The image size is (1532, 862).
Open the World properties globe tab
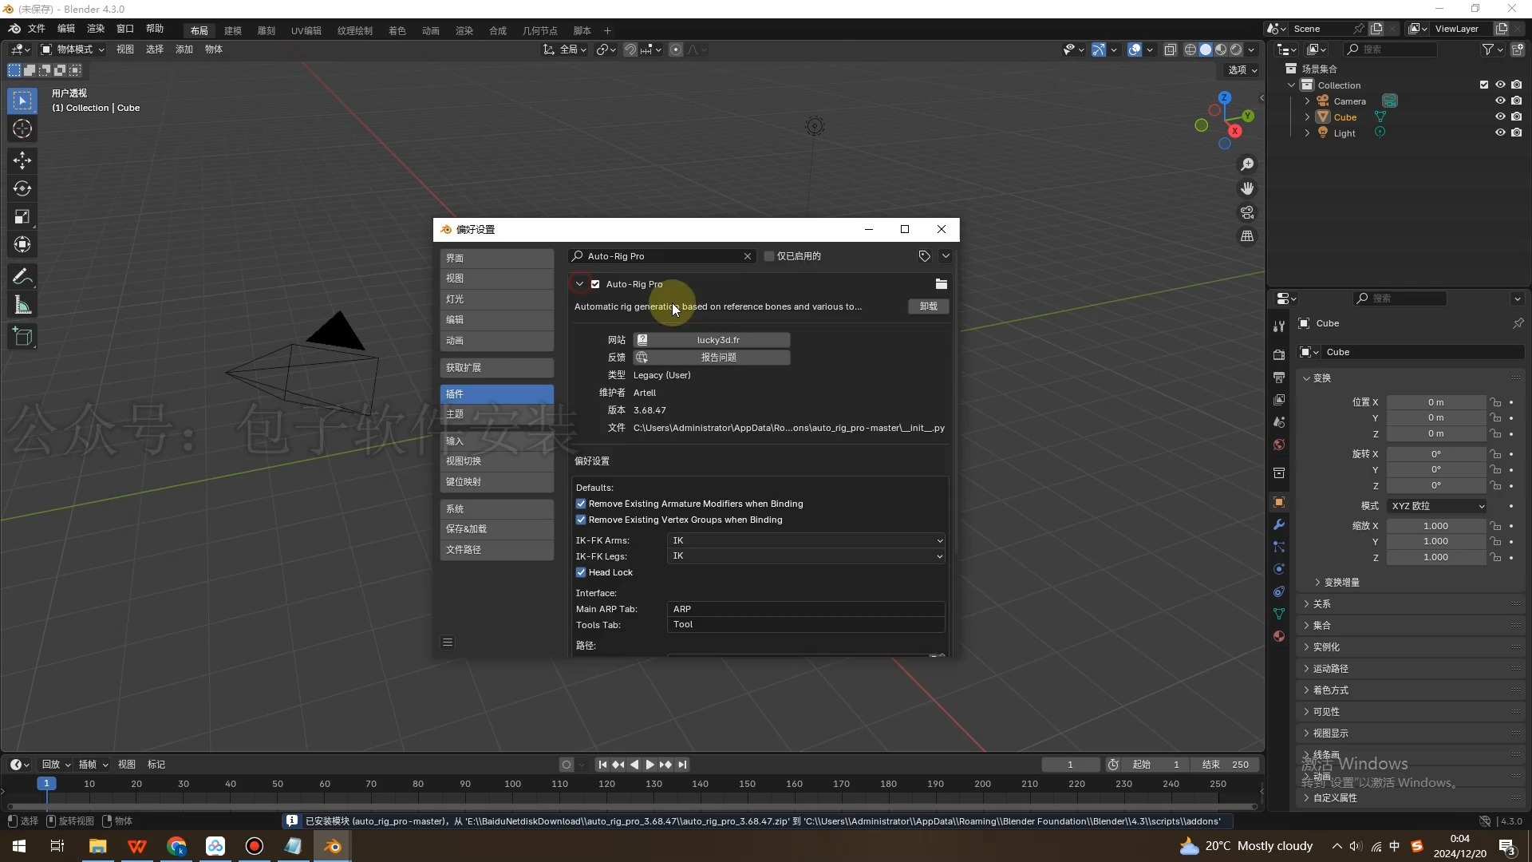tap(1279, 445)
